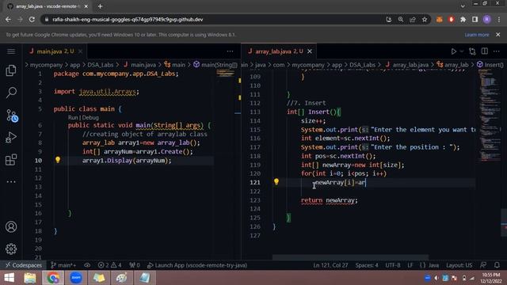This screenshot has width=507, height=285.
Task: Click lightbulb code action on line 121
Action: tap(276, 181)
